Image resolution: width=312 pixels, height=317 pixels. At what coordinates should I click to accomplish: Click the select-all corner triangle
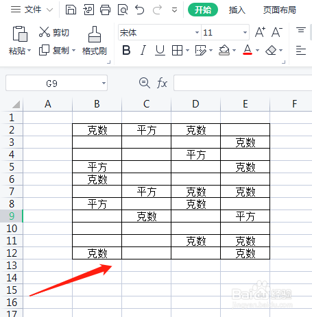pyautogui.click(x=16, y=105)
